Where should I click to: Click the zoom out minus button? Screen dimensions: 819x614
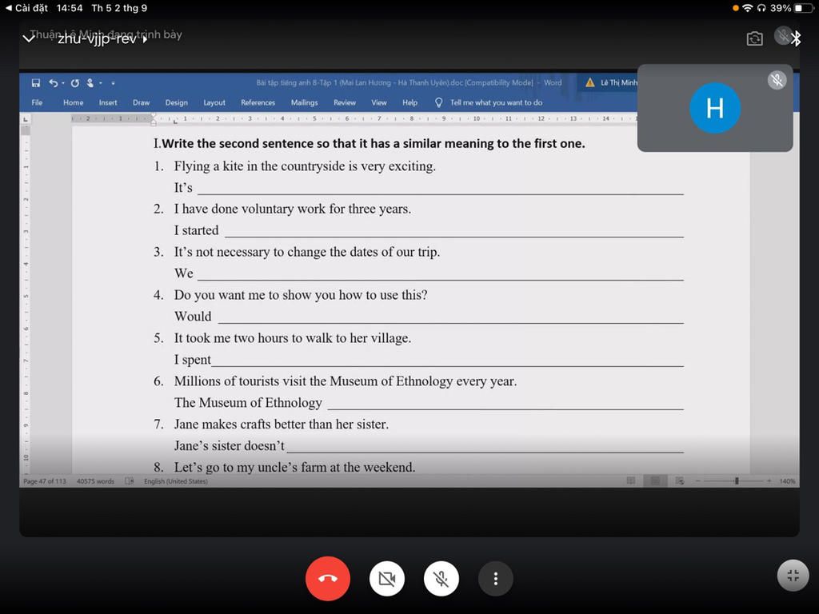pos(697,480)
